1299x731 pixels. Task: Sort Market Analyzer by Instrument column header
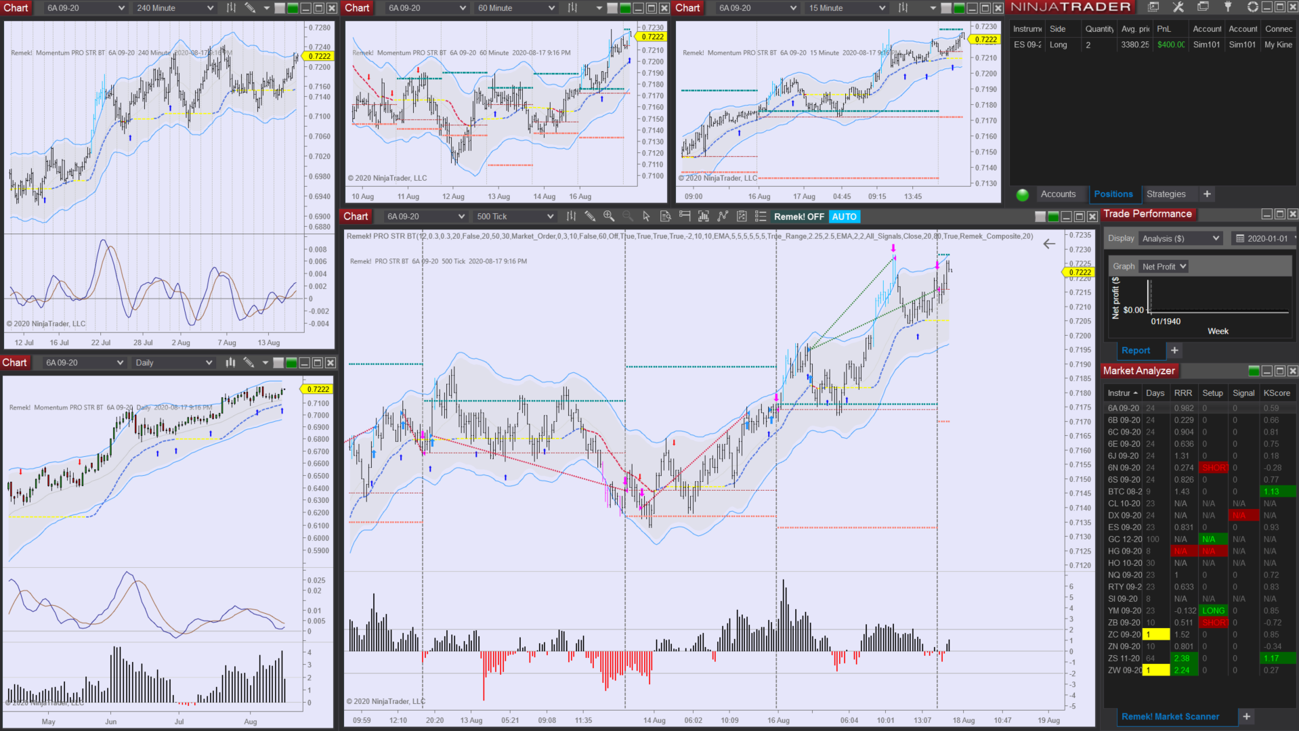tap(1122, 393)
